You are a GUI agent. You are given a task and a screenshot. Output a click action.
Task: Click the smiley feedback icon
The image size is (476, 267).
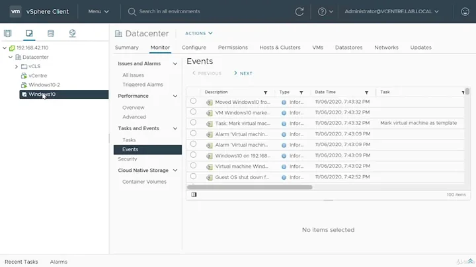465,11
